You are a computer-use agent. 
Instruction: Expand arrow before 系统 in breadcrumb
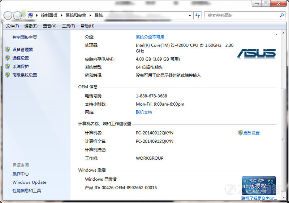click(90, 16)
